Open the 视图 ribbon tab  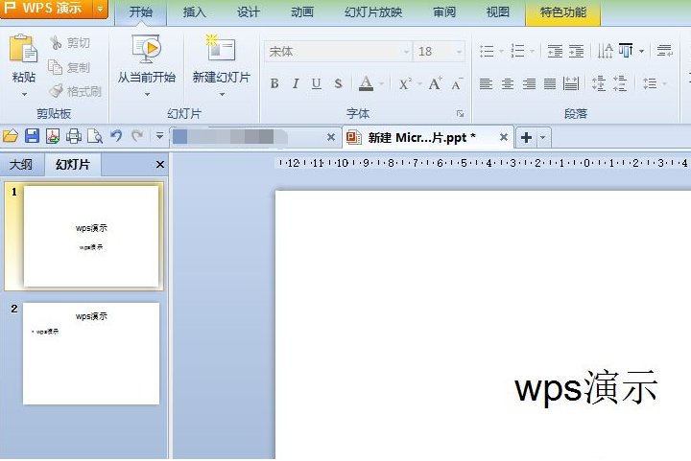click(x=497, y=12)
